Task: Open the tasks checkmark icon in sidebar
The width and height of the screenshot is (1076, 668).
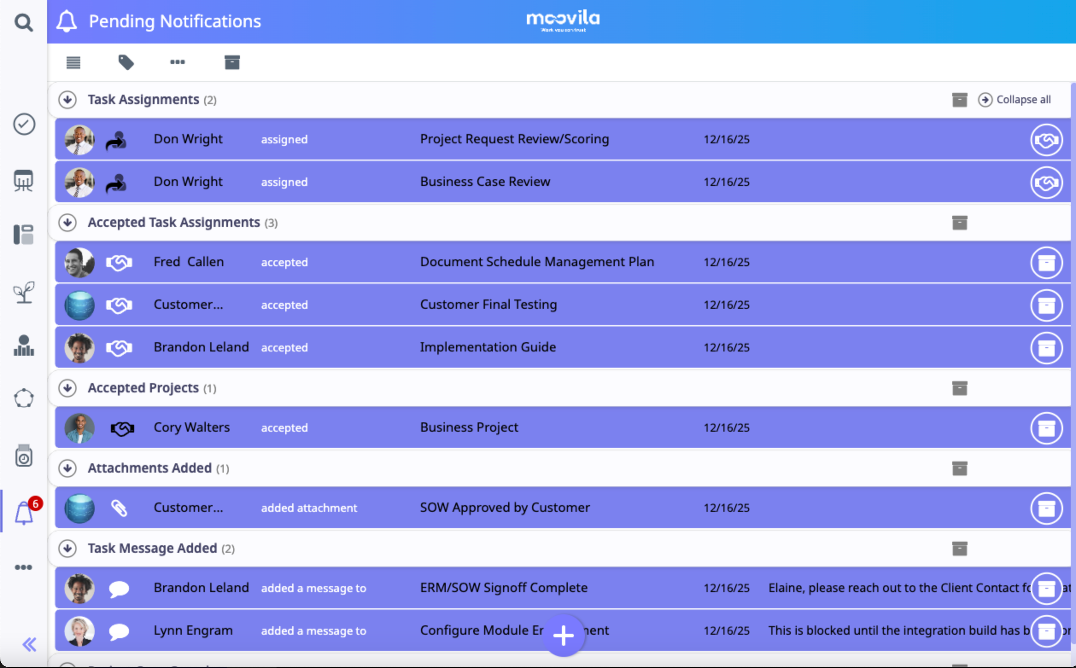Action: click(24, 124)
